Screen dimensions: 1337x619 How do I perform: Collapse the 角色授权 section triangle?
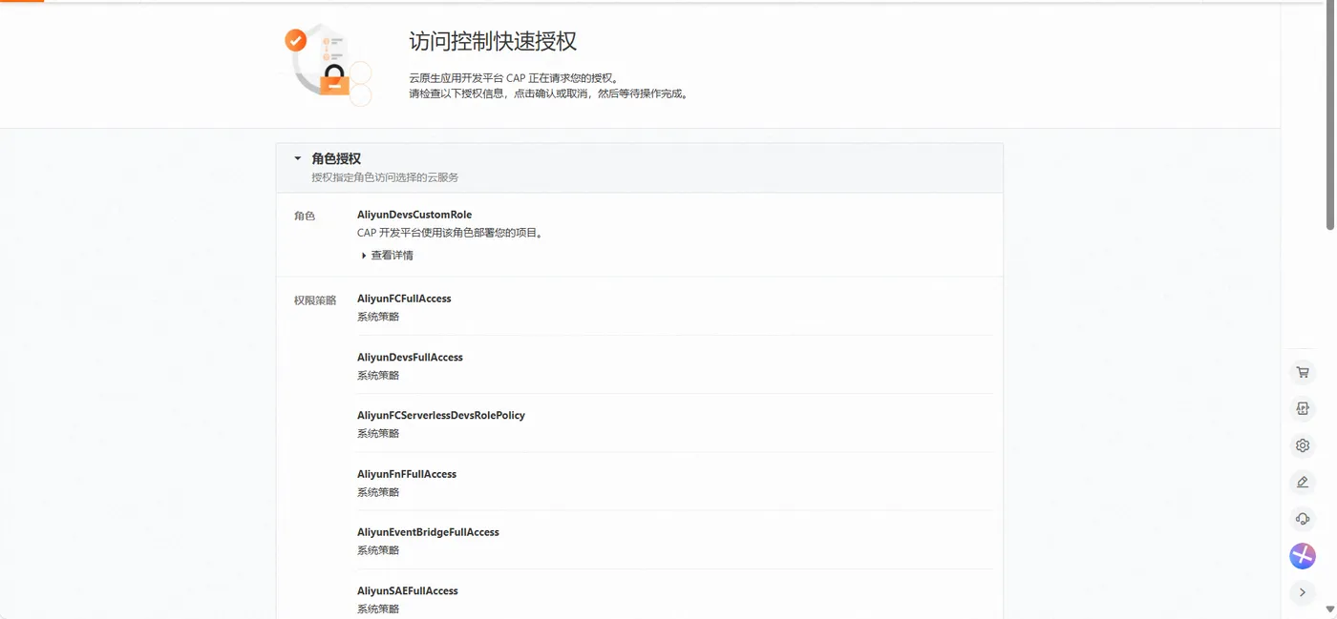coord(298,158)
